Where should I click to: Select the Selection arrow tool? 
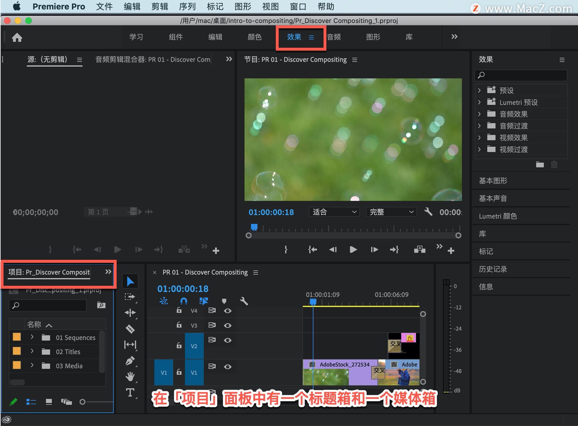[130, 281]
